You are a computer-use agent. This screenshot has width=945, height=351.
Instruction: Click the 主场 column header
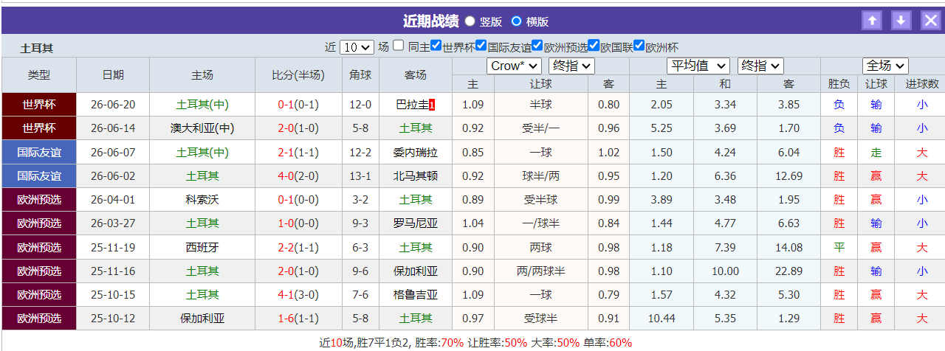(202, 75)
